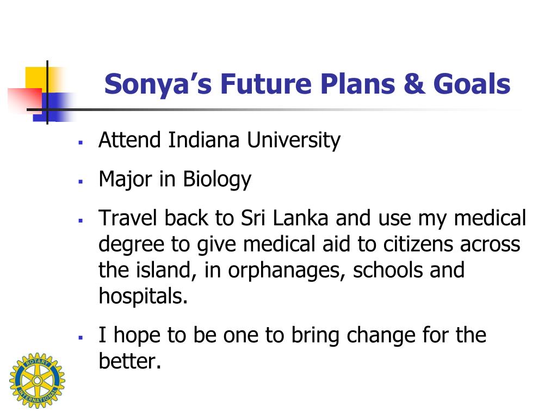Click the word Goals in the title
The height and width of the screenshot is (418, 557).
[472, 84]
